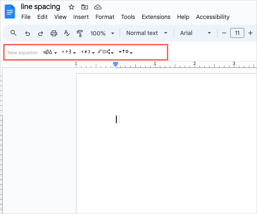
Task: Run spelling and grammar check
Action: [67, 33]
